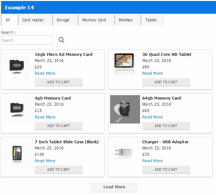Image resolution: width=216 pixels, height=195 pixels.
Task: Add 4gb Memory Card to cart
Action: point(59,126)
